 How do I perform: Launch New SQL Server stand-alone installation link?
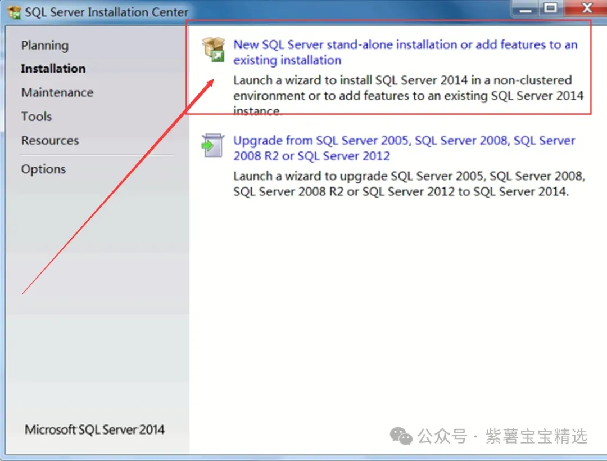[405, 52]
